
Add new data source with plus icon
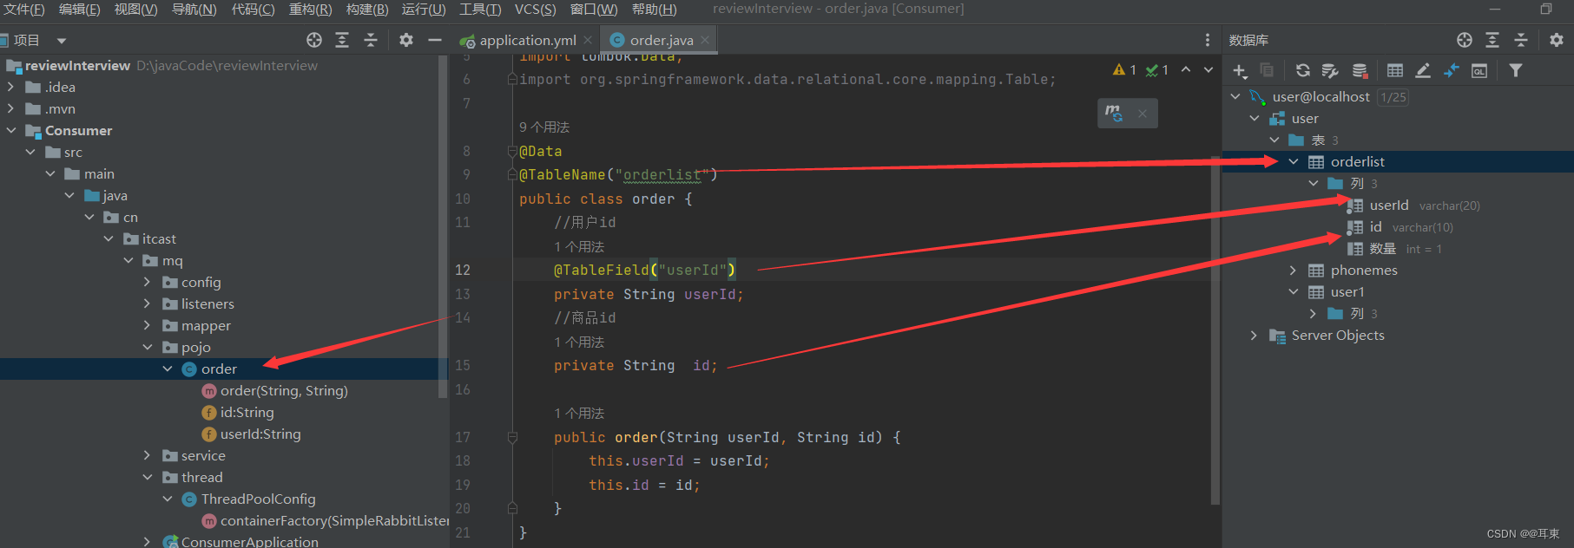(1239, 71)
